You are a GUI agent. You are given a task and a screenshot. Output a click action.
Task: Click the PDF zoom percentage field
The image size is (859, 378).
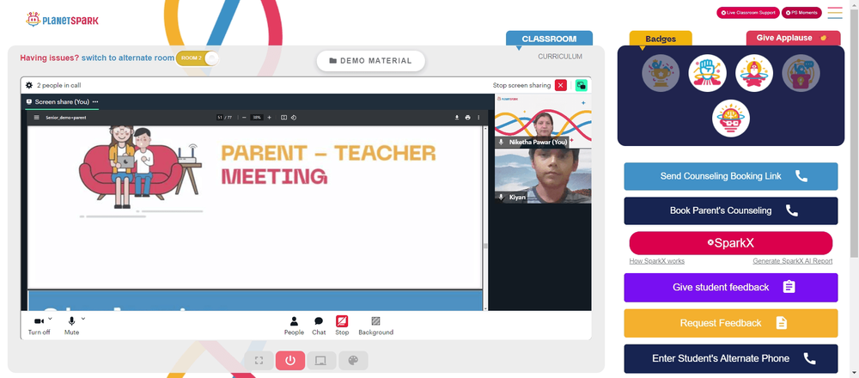[256, 117]
